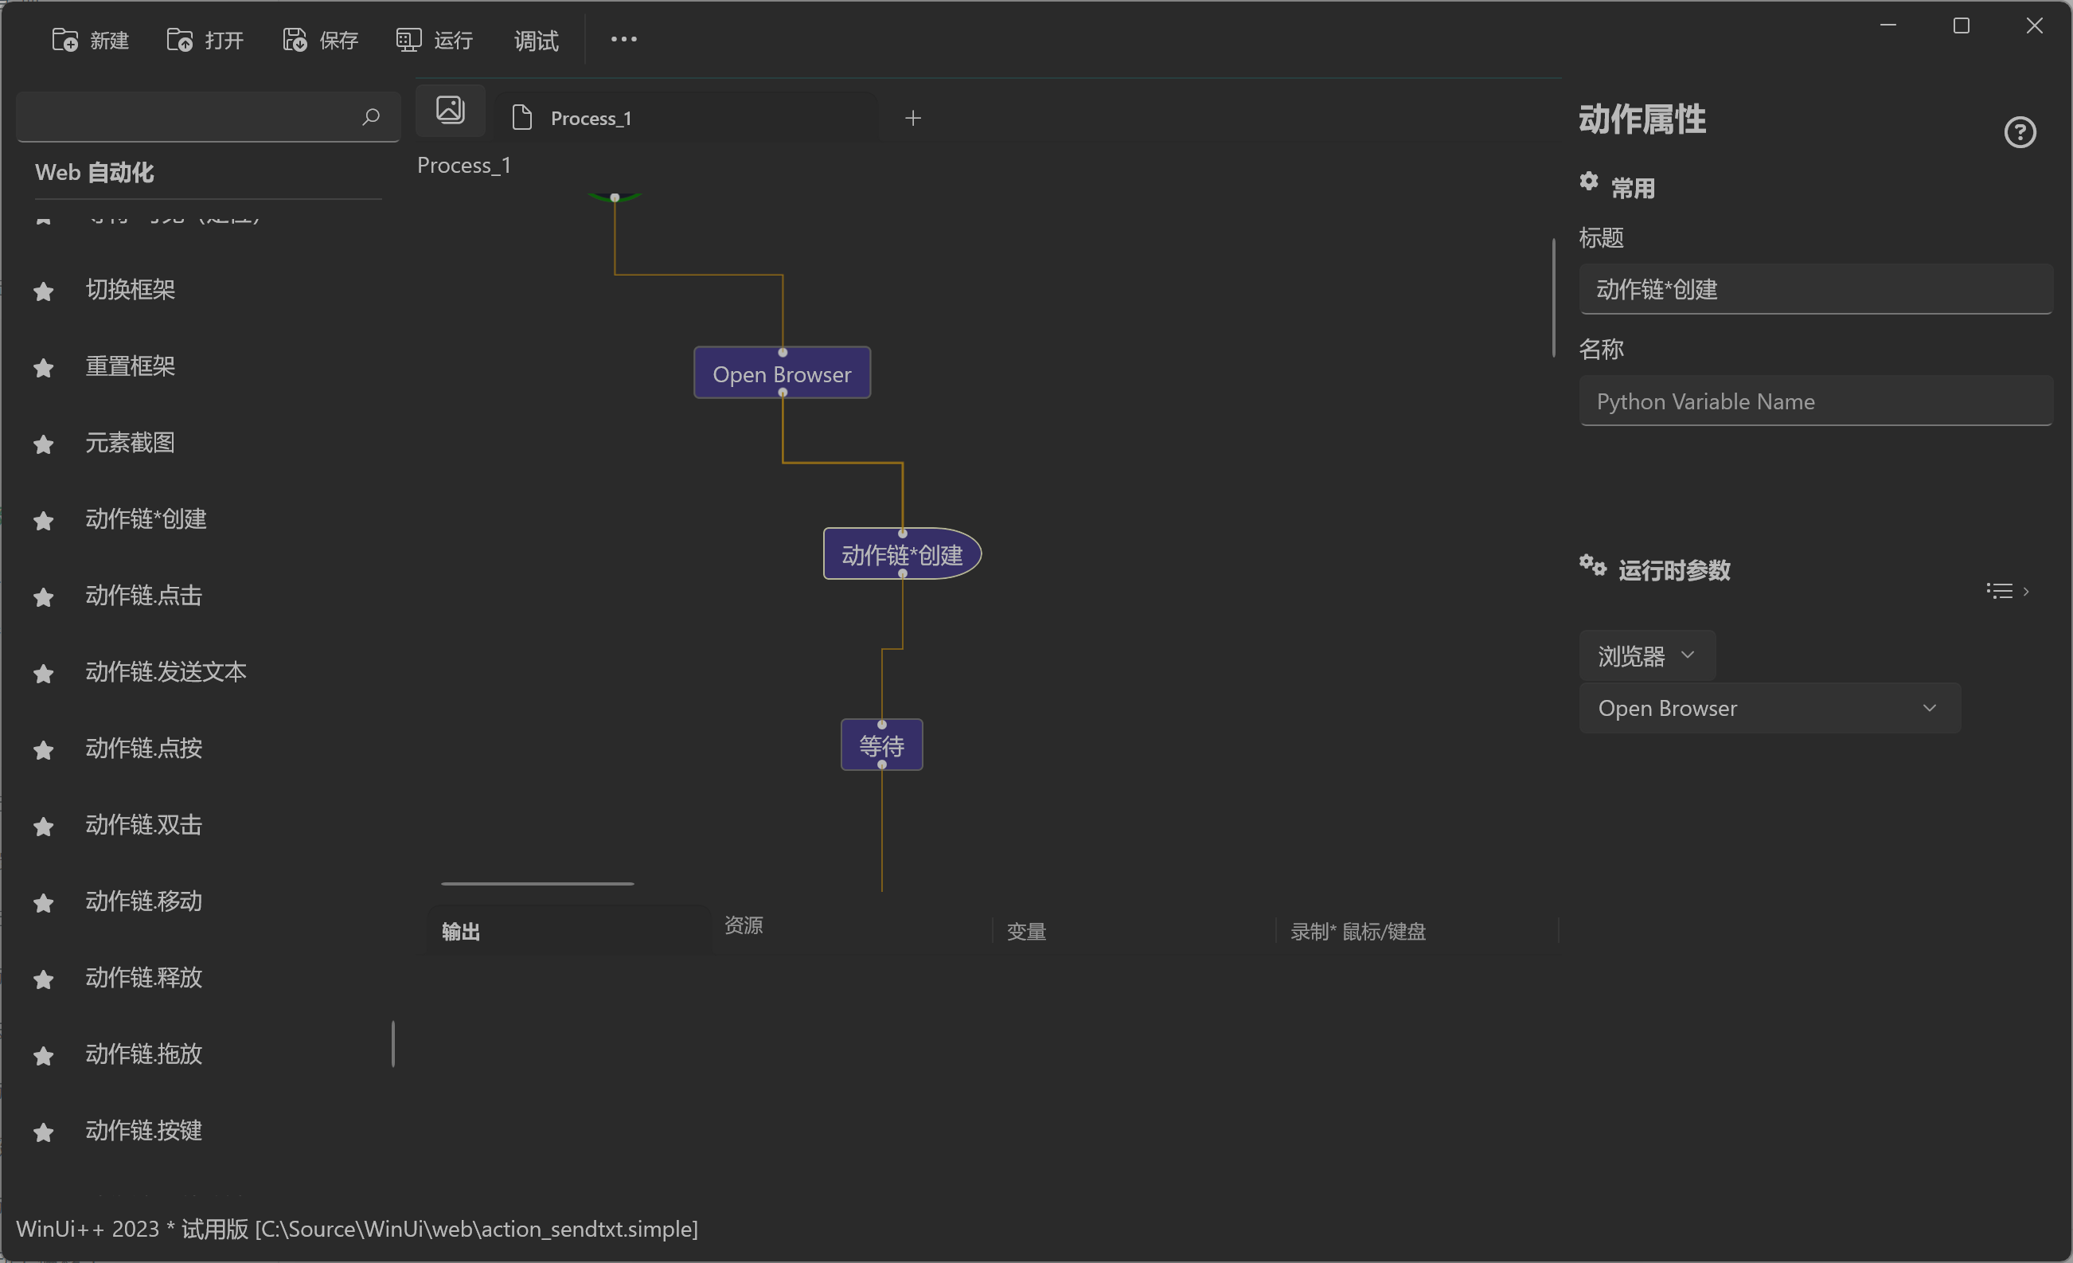Select the Open Browser node on canvas

(782, 373)
